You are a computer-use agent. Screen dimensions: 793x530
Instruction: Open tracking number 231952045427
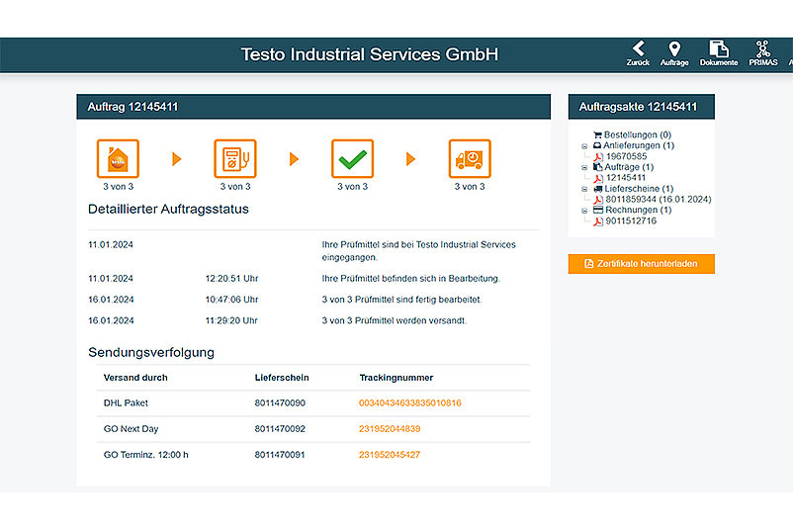(390, 455)
